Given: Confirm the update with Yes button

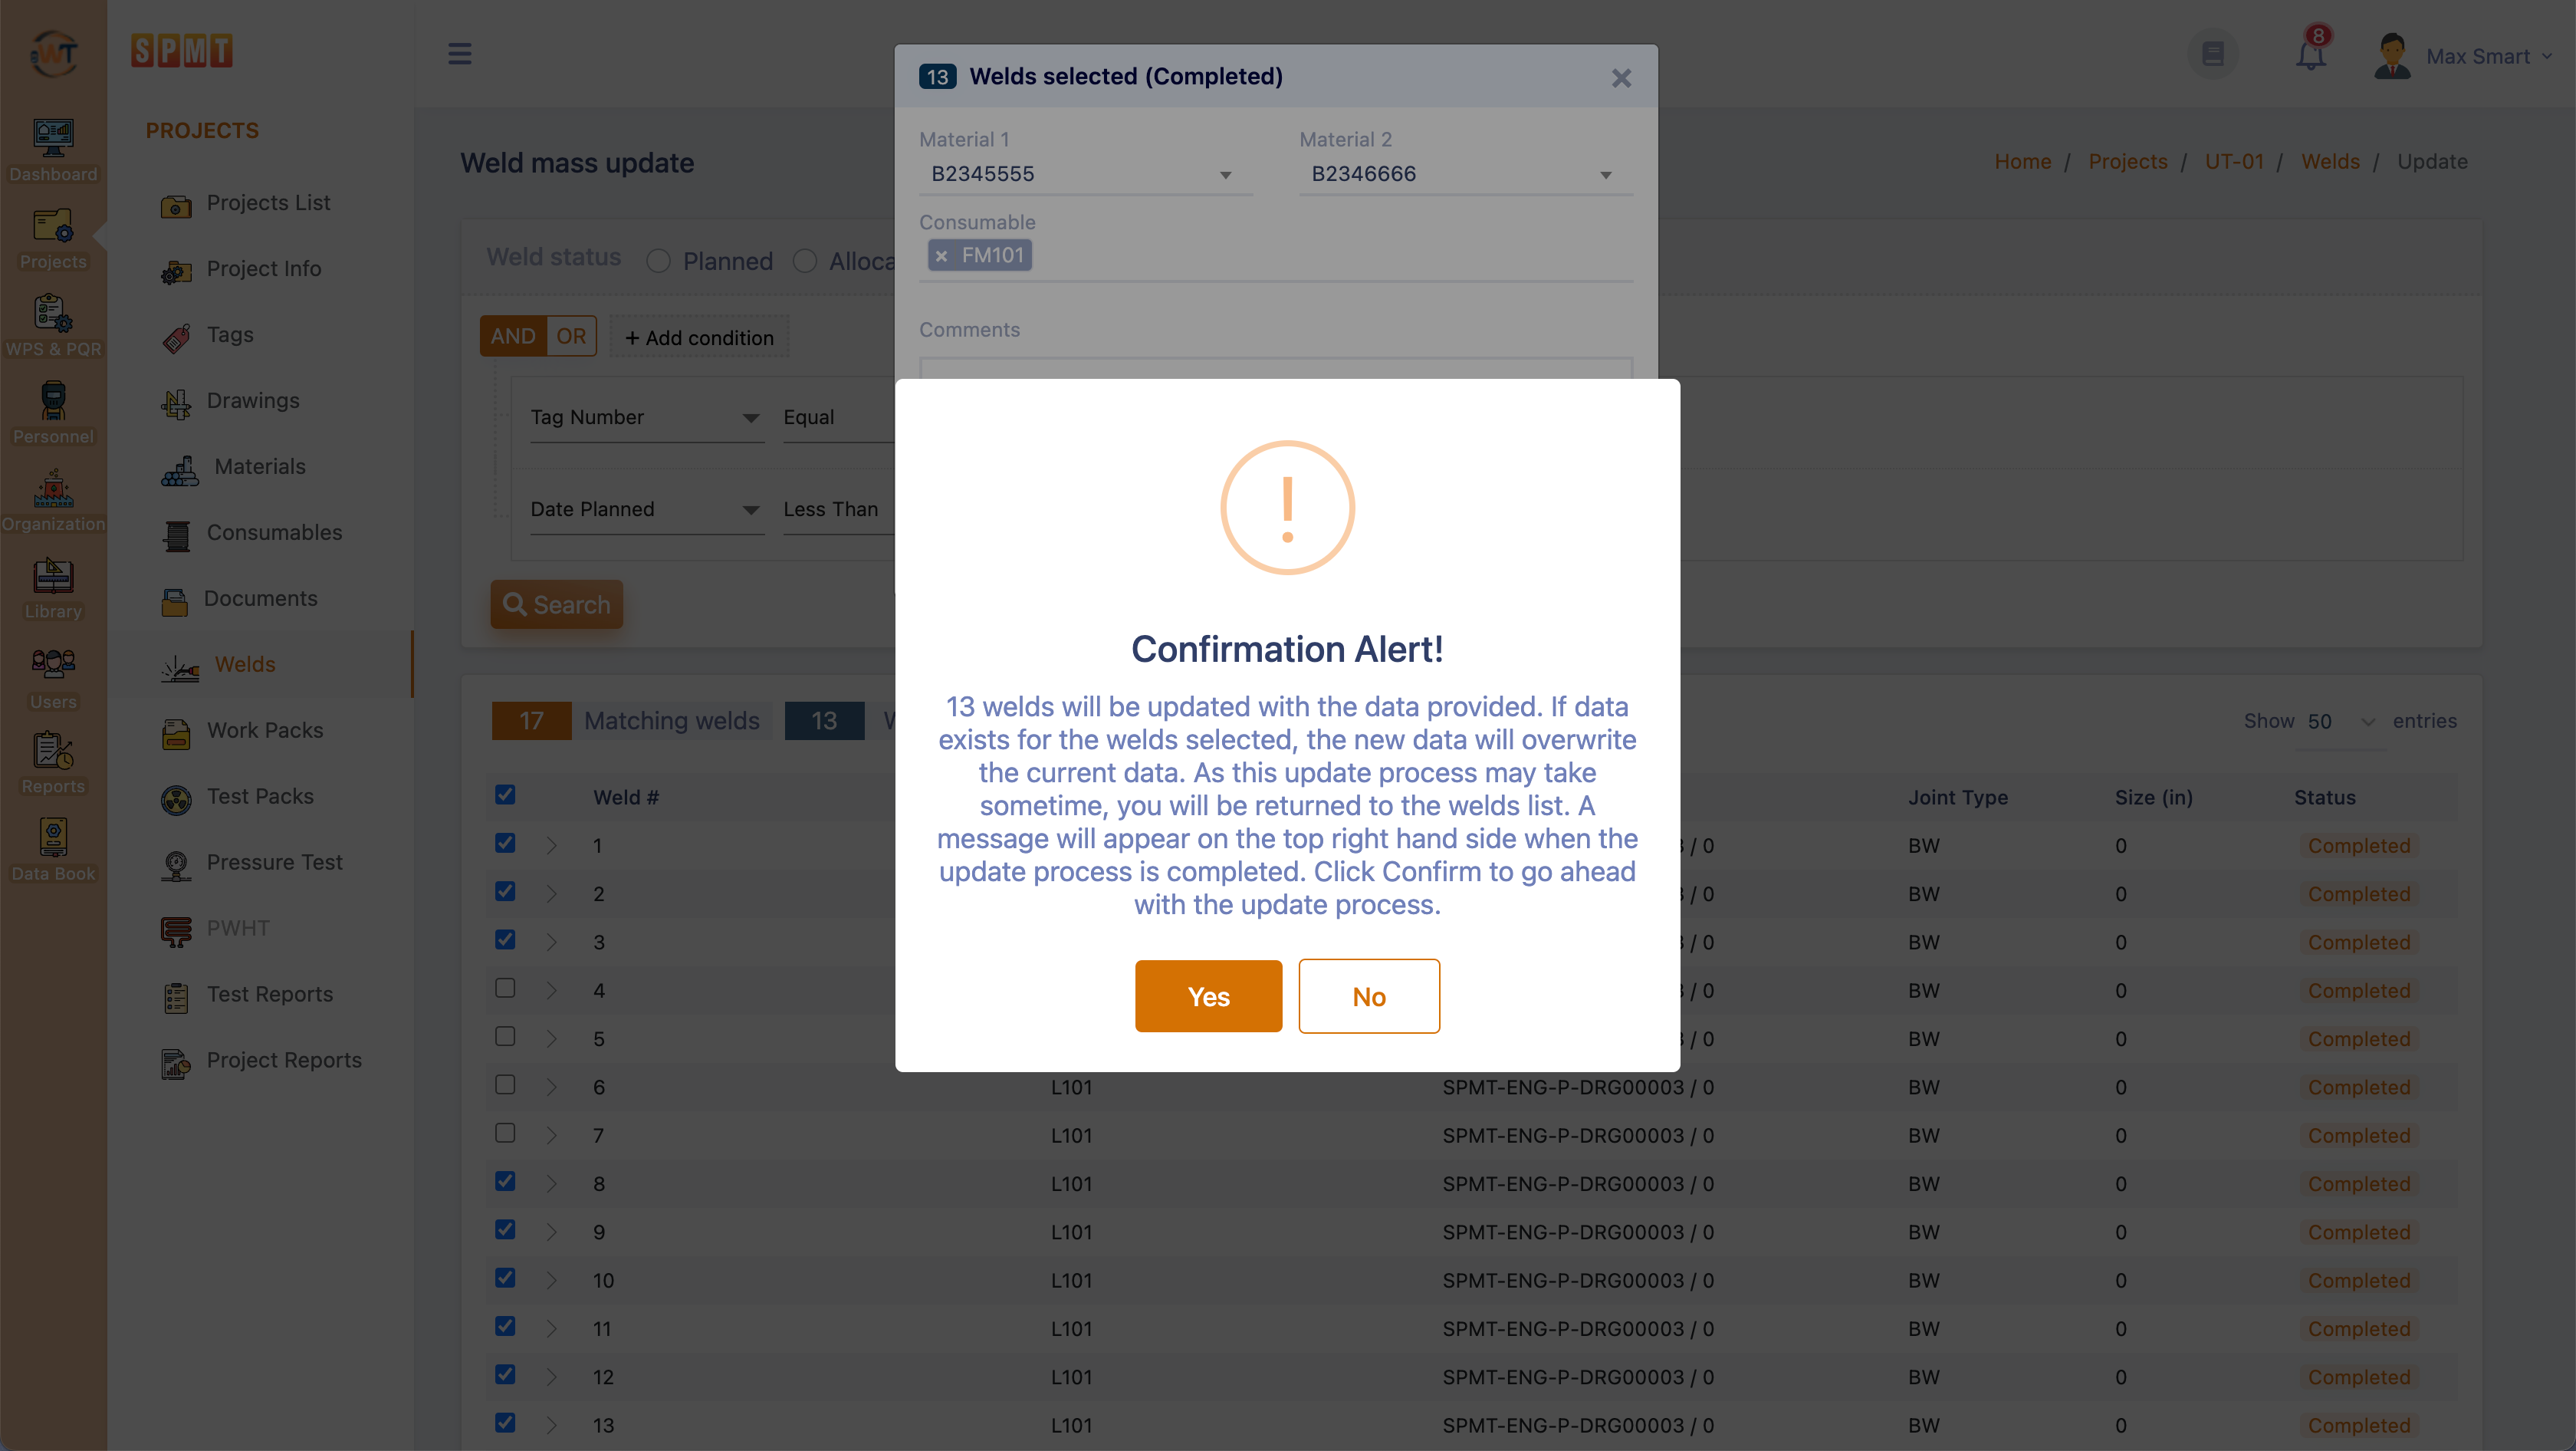Looking at the screenshot, I should [1208, 996].
